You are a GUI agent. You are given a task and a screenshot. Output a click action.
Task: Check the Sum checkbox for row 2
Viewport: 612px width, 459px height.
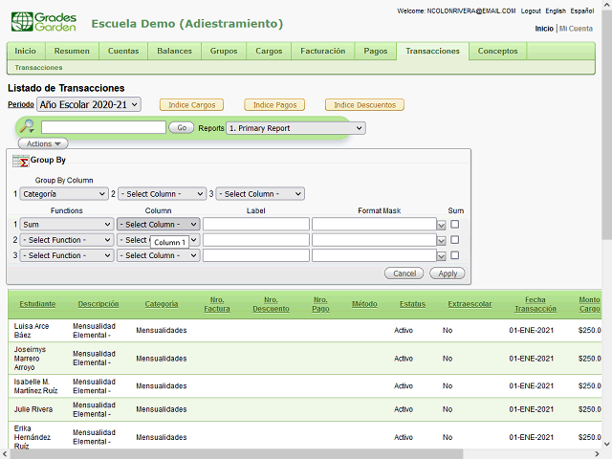455,240
